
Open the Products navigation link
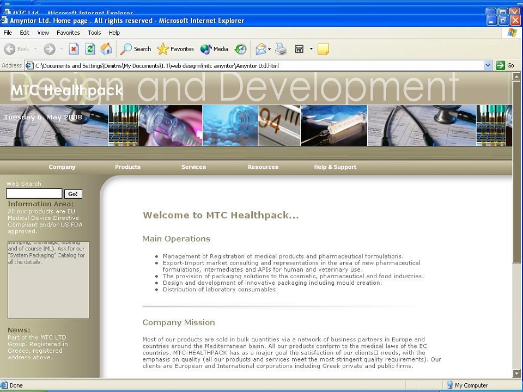tap(127, 167)
